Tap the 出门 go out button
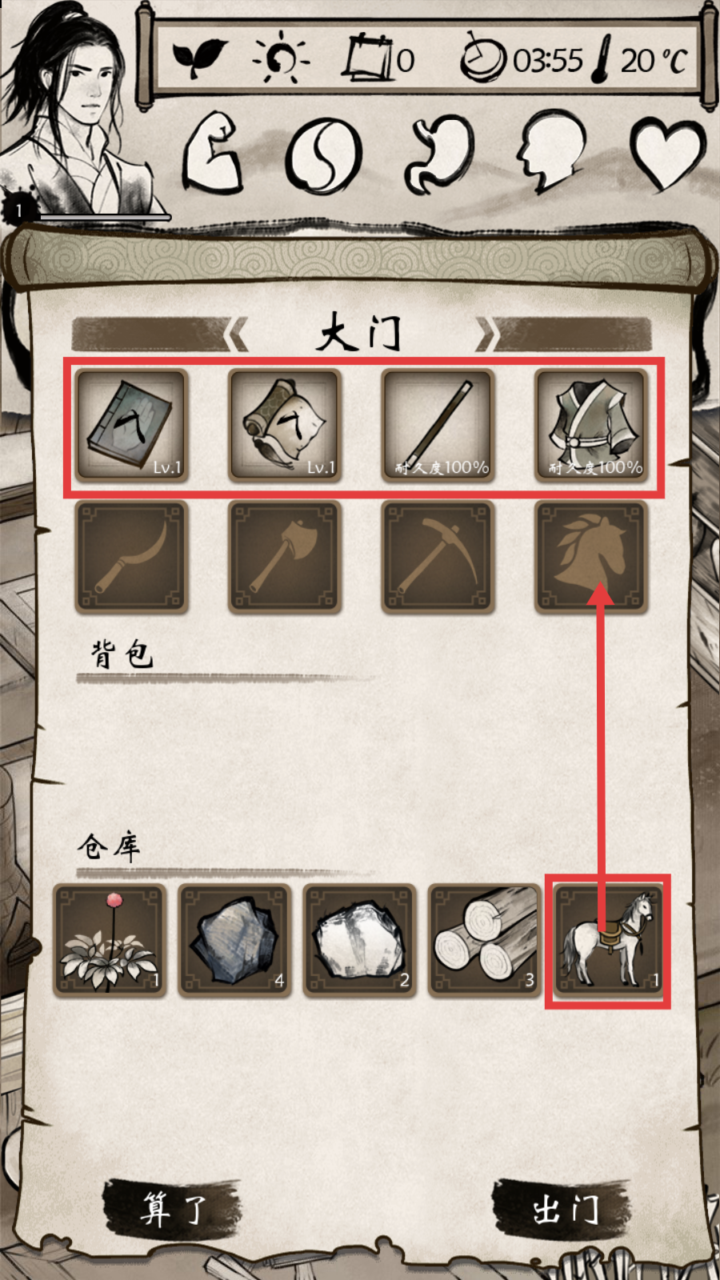720x1280 pixels. 564,1208
